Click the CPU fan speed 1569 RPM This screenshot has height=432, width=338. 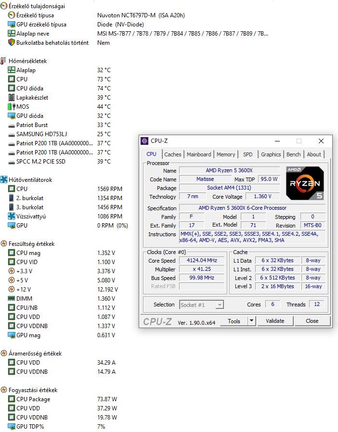[x=109, y=189]
